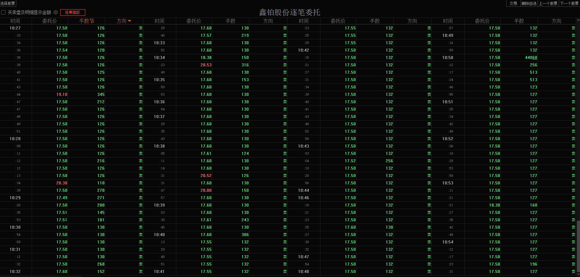Click the underlined 44860 volume cell
This screenshot has width=580, height=277.
click(531, 57)
